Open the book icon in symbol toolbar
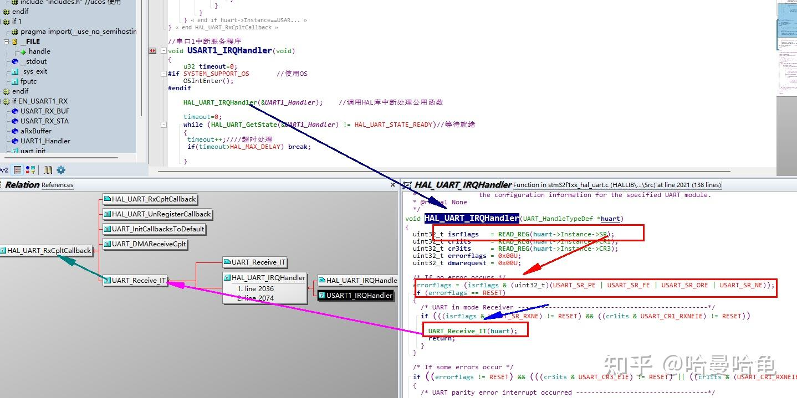 click(x=48, y=170)
